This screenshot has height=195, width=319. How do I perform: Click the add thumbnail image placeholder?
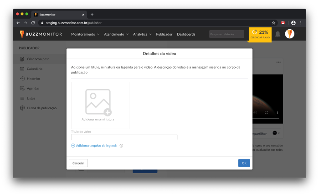coord(100,105)
